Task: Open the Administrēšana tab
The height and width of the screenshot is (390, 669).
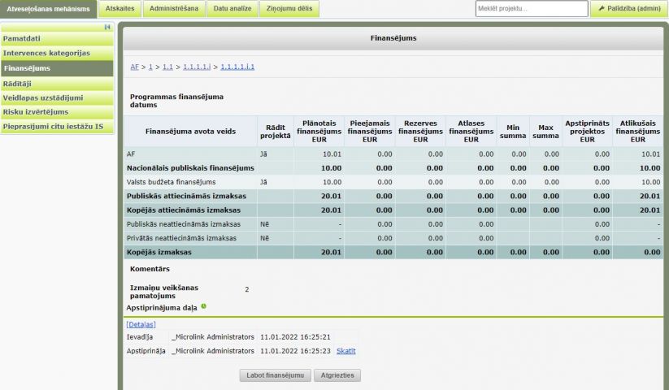Action: (174, 9)
